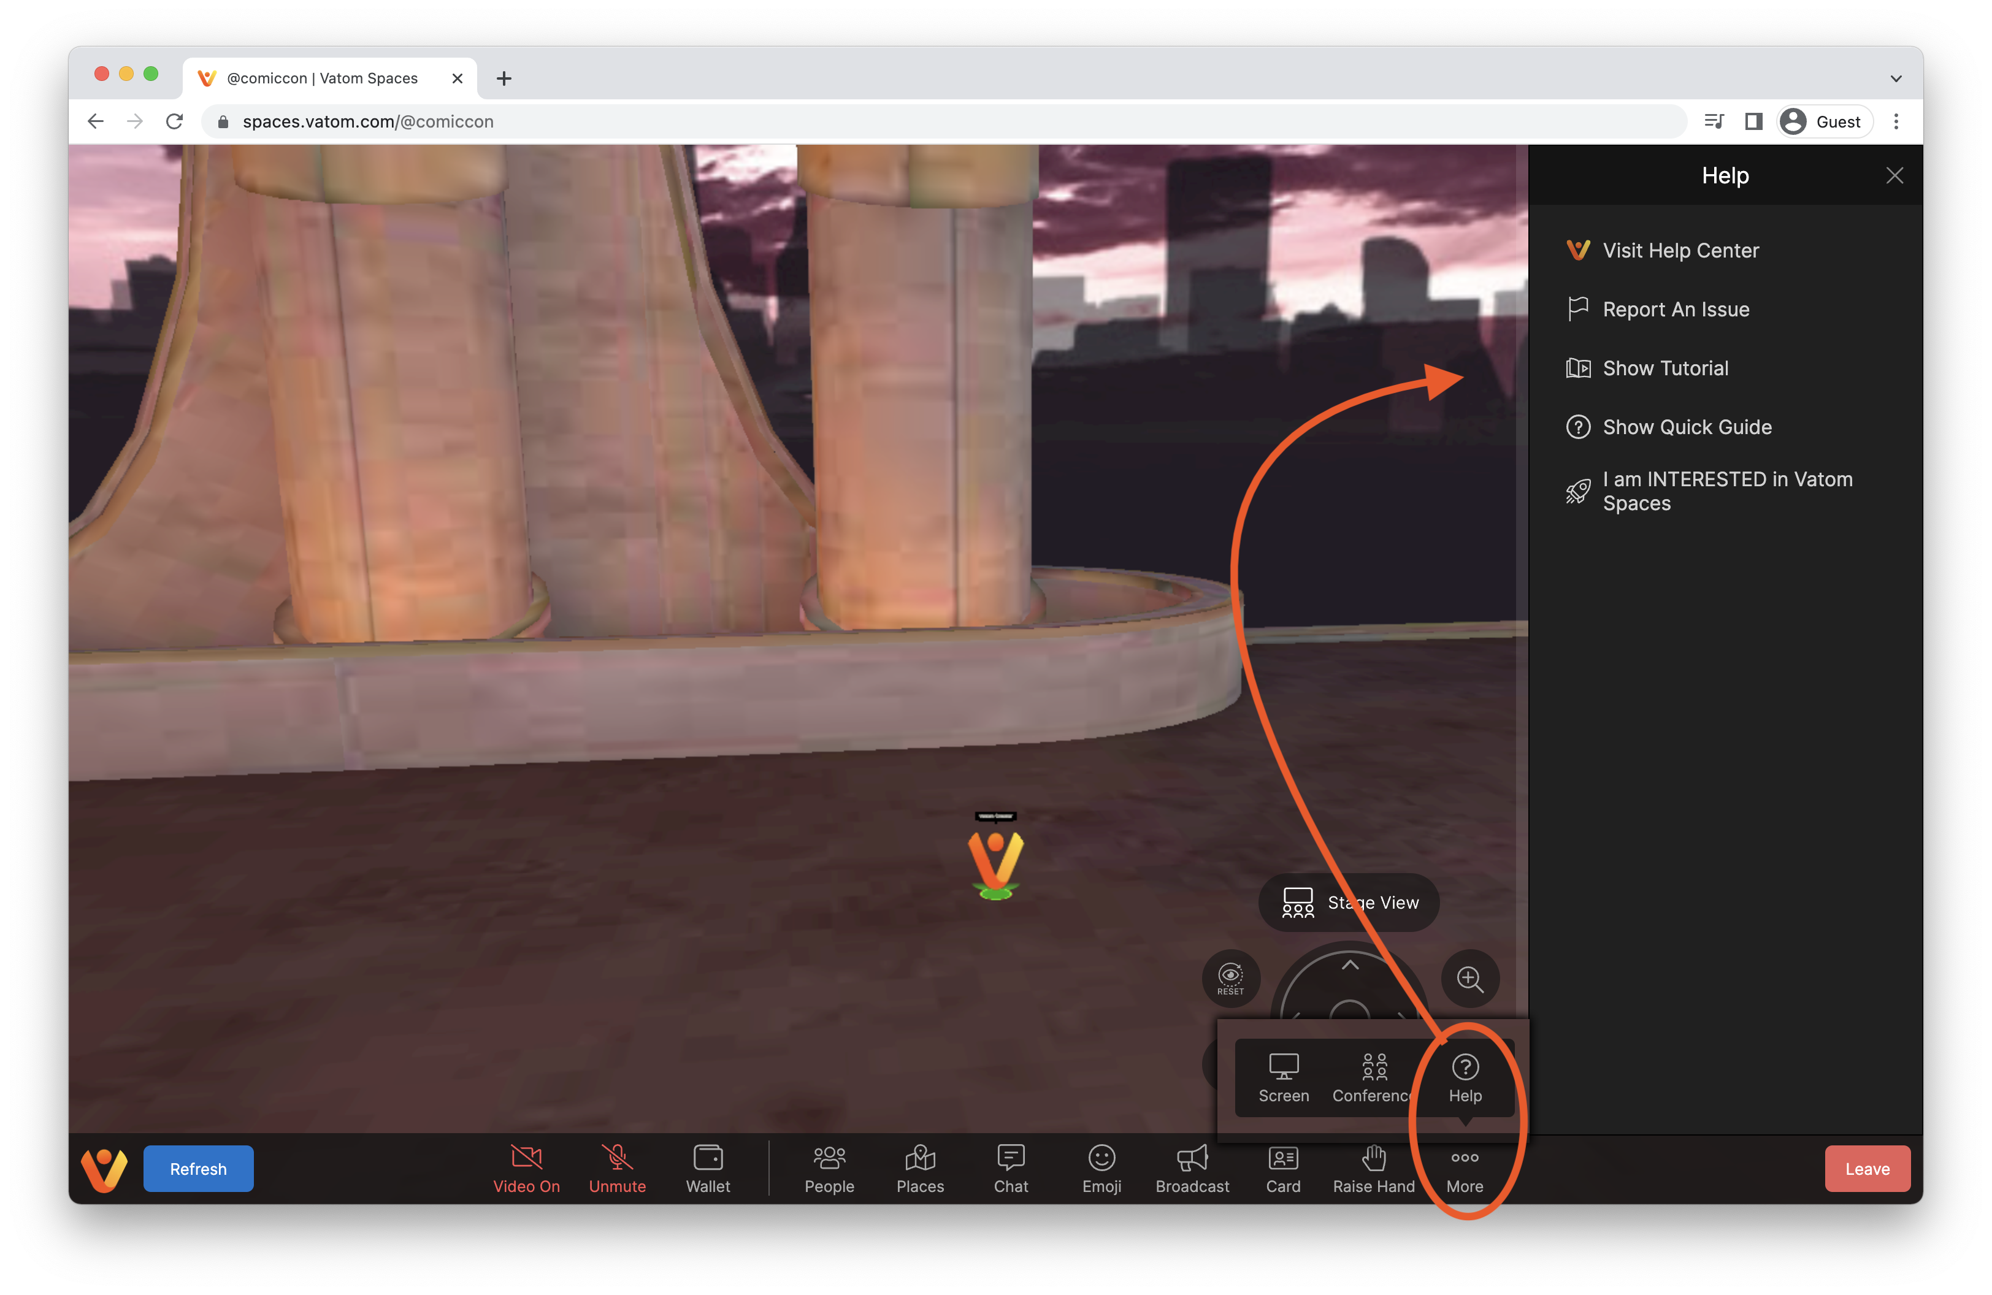Open the media controls icon in toolbar
1992x1295 pixels.
tap(1714, 121)
